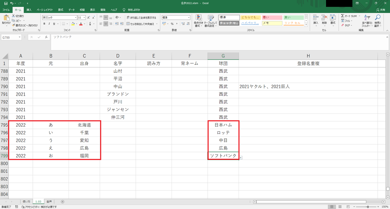
Task: Open テーブルとして書式設定 table formatting
Action: (211, 21)
